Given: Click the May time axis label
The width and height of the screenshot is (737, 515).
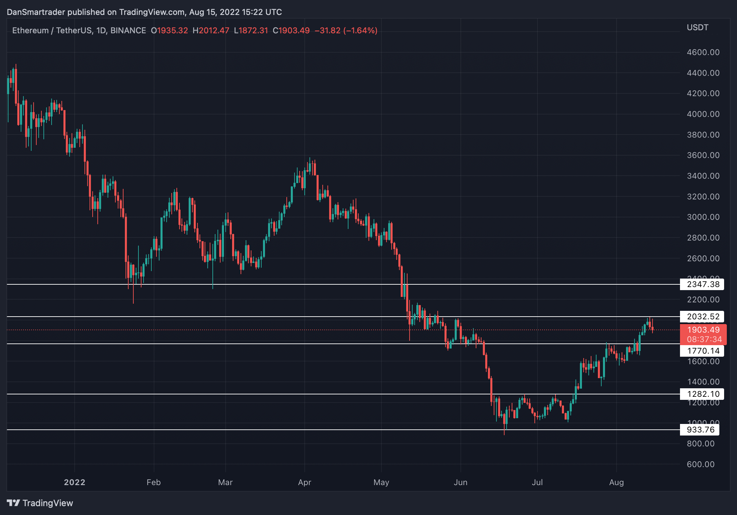Looking at the screenshot, I should click(381, 482).
